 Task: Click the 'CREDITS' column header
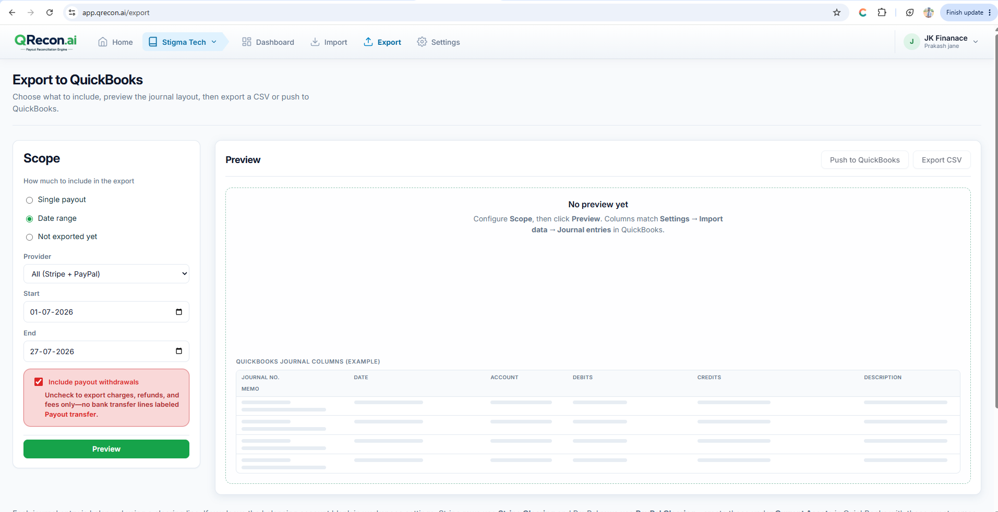pos(709,377)
